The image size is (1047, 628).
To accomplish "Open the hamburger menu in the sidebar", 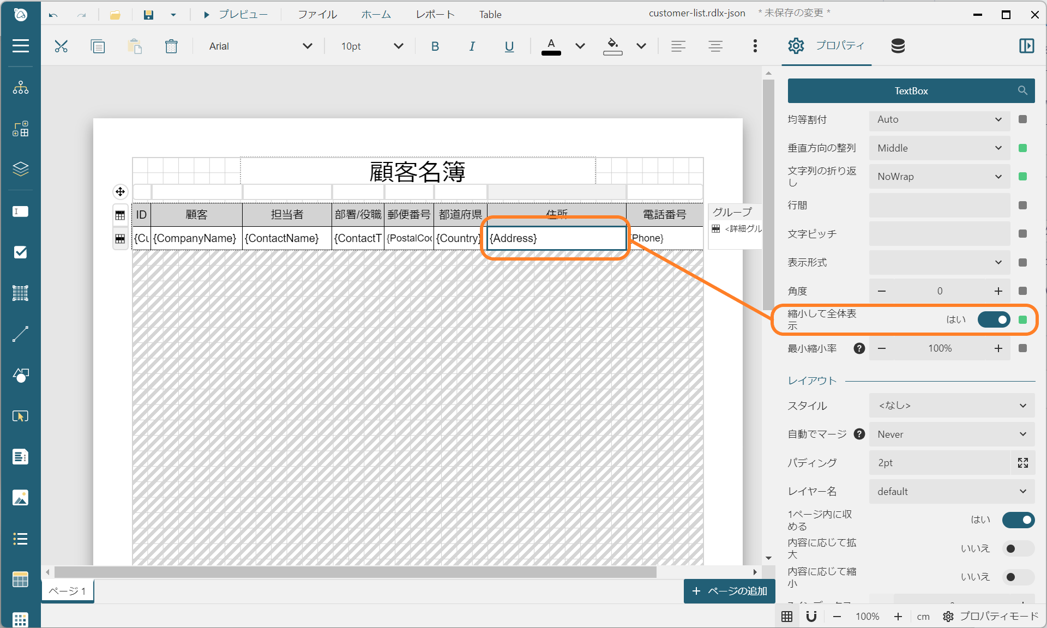I will point(20,46).
